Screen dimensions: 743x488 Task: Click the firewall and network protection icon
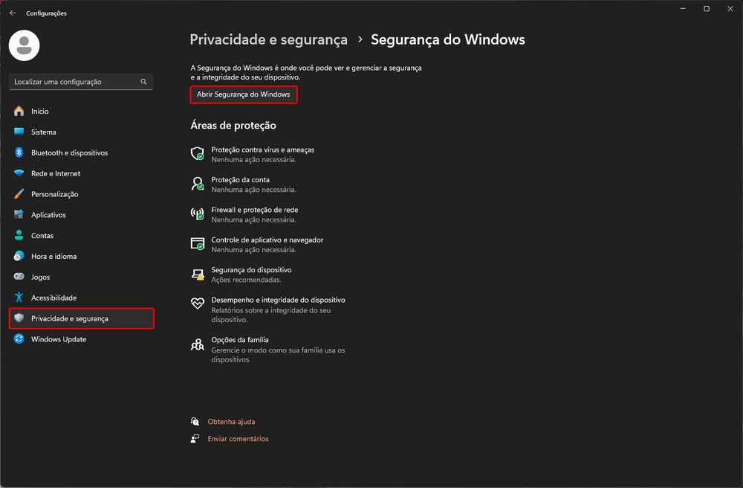(197, 214)
